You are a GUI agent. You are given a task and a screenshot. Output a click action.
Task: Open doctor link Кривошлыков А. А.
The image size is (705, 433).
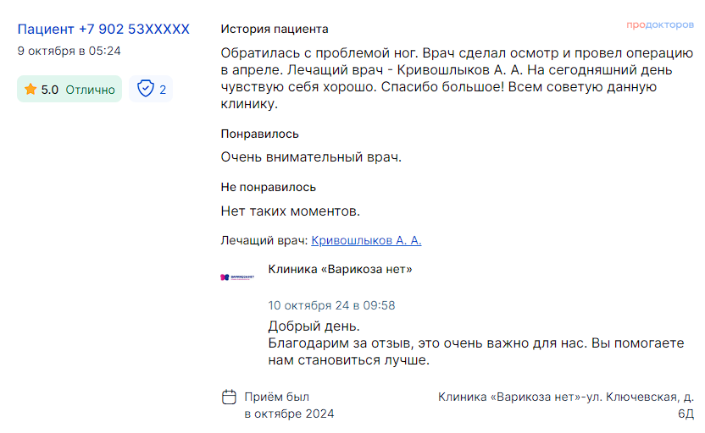[366, 240]
